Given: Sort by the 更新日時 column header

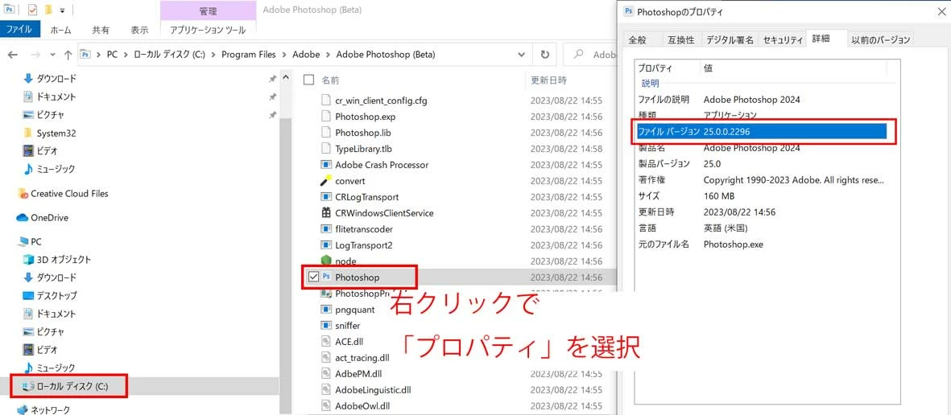Looking at the screenshot, I should pos(549,80).
